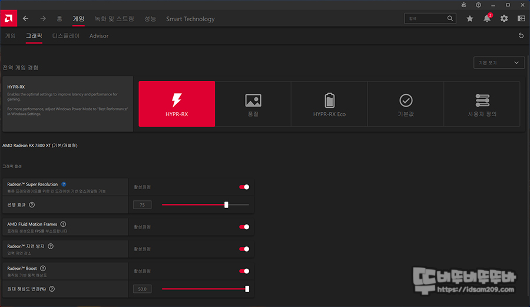This screenshot has width=530, height=307.
Task: Open AMD Fluid Motion Frames help icon
Action: [x=63, y=224]
